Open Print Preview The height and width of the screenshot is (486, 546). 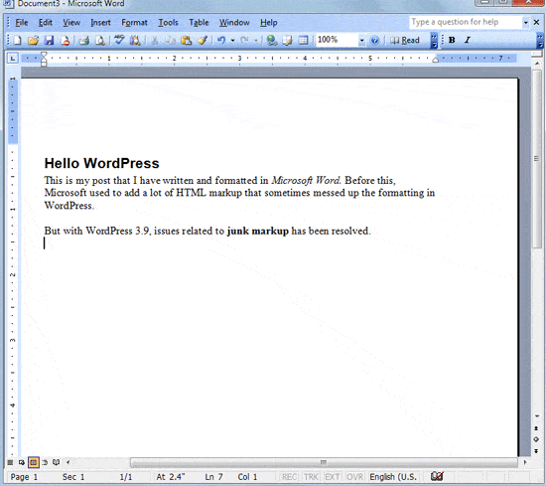pyautogui.click(x=100, y=41)
